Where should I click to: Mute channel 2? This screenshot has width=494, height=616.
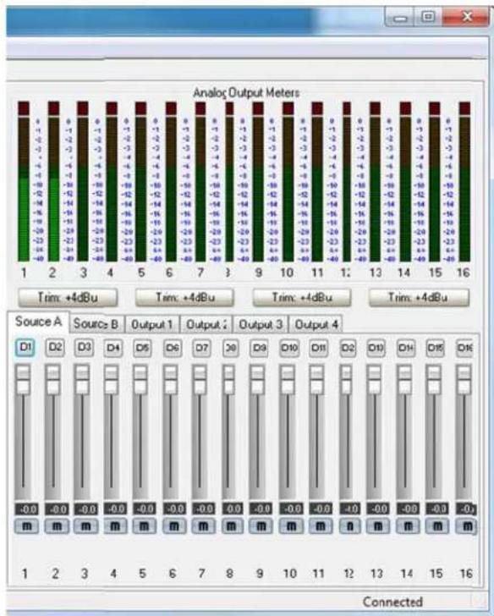(57, 526)
